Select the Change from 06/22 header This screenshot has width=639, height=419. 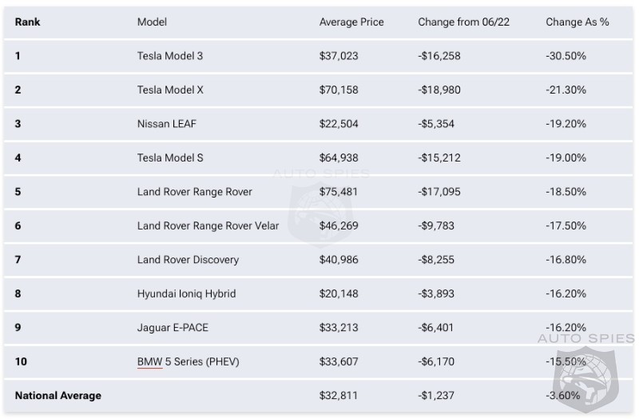[x=463, y=22]
